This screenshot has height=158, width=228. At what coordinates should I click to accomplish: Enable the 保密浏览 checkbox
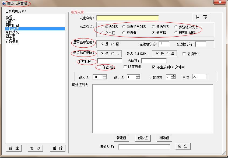pyautogui.click(x=100, y=67)
